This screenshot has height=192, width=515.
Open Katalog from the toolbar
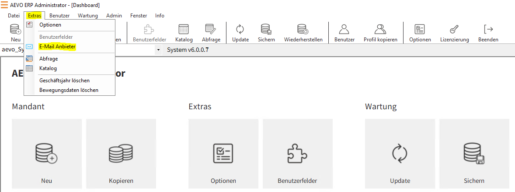point(184,33)
